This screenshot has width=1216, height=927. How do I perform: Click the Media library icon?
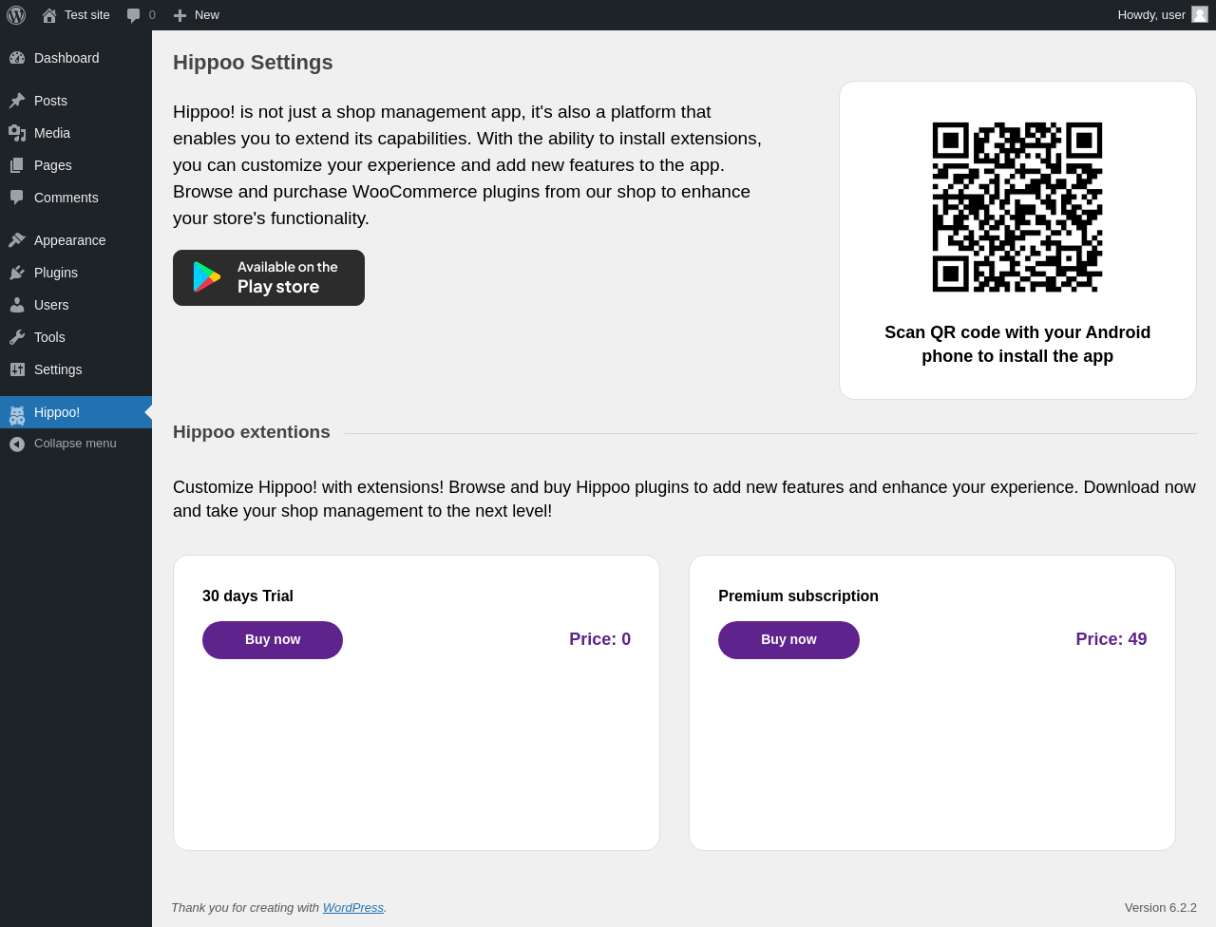pyautogui.click(x=17, y=133)
